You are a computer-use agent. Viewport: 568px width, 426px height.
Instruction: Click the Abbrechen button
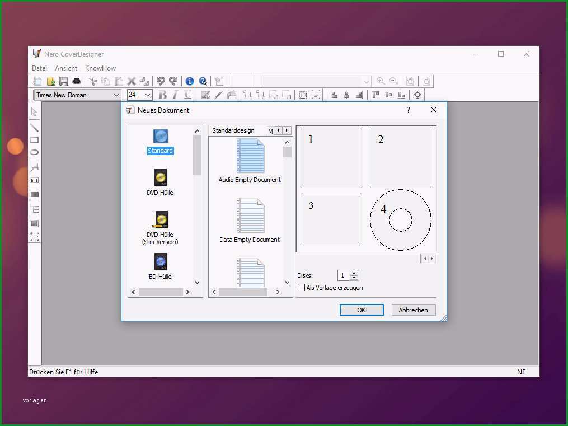tap(414, 310)
